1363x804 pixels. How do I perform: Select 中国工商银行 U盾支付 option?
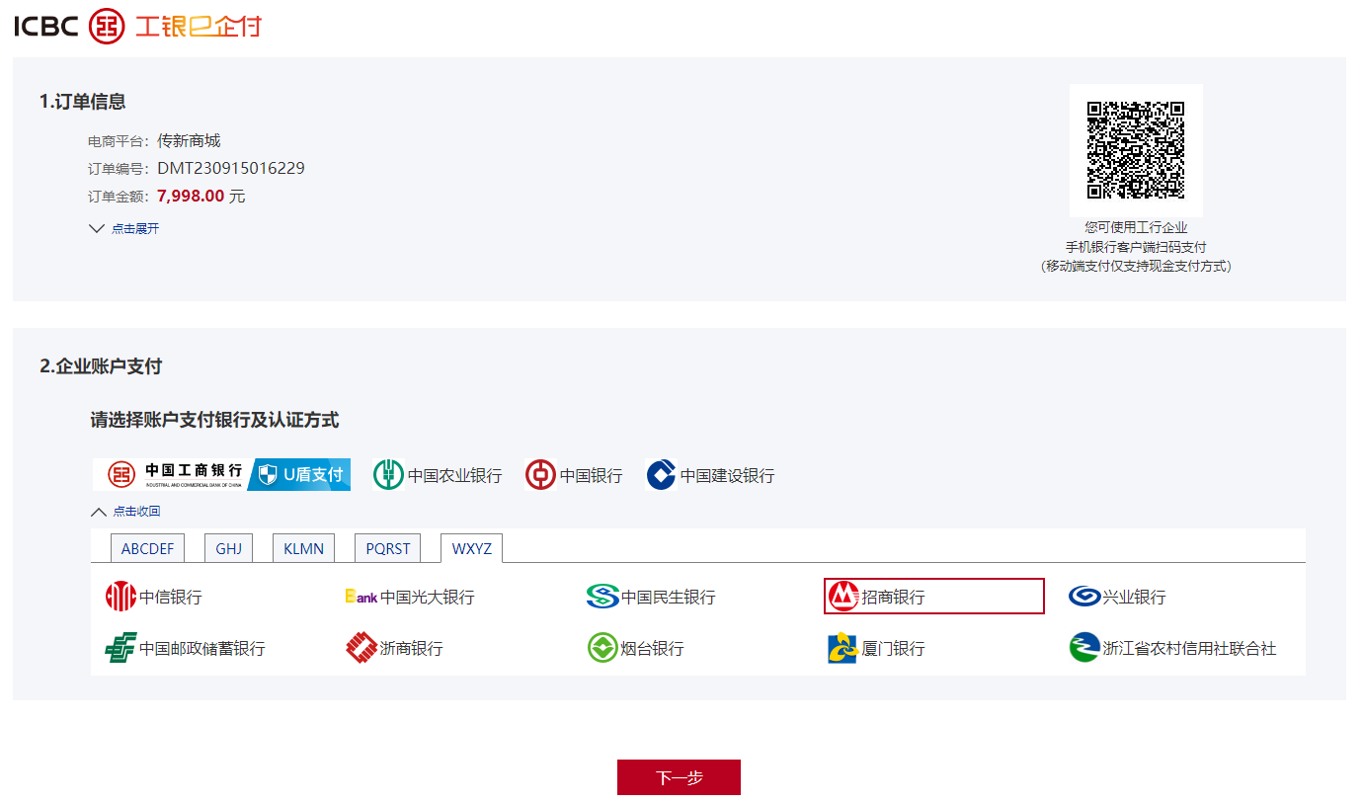pyautogui.click(x=222, y=475)
